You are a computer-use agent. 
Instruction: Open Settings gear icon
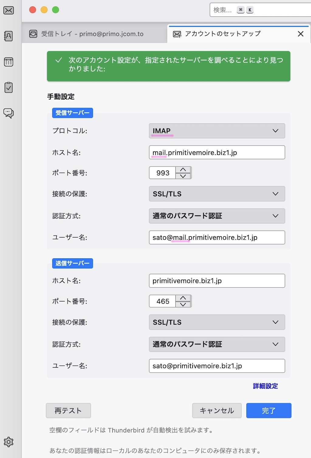click(x=9, y=442)
